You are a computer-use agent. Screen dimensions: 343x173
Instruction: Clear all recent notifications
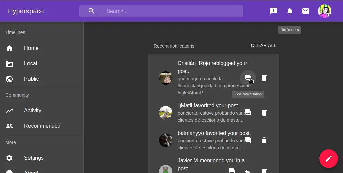click(264, 45)
